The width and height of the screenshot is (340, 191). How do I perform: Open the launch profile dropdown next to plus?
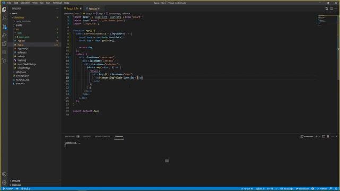[x=319, y=136]
